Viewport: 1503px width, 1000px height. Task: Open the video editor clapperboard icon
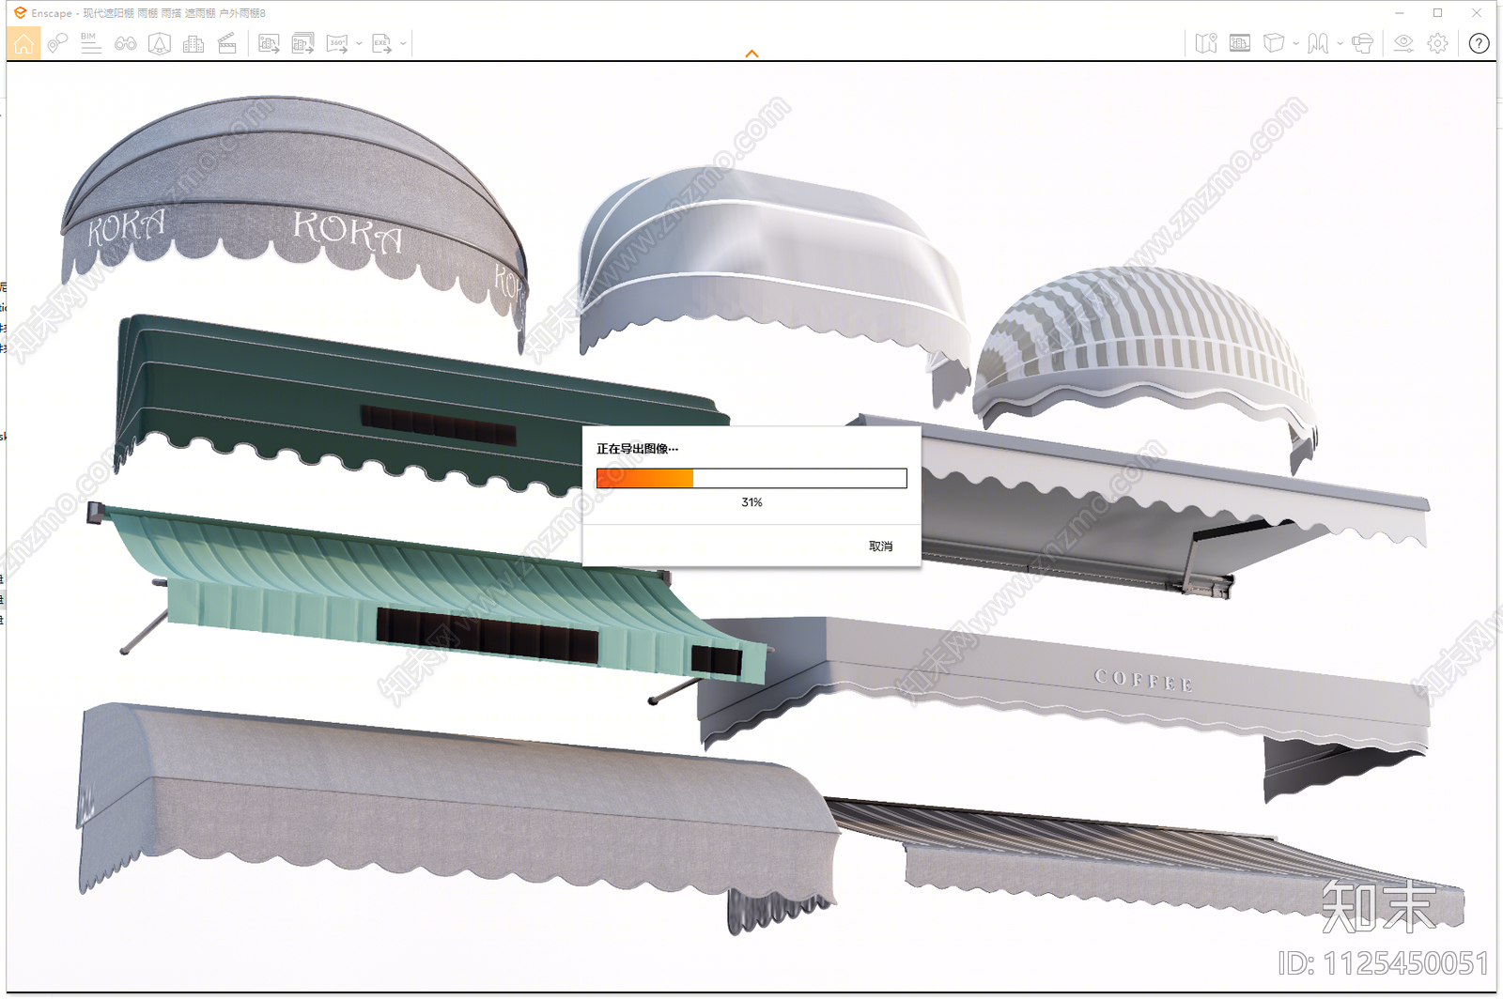point(227,43)
